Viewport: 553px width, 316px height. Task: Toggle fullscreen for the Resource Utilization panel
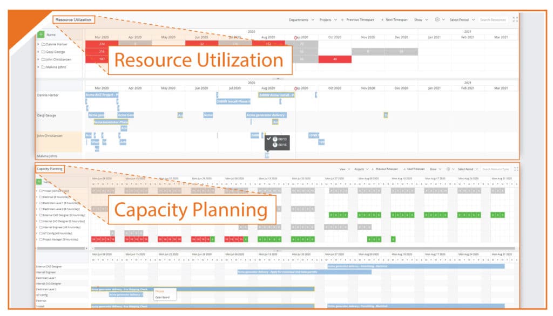[515, 19]
